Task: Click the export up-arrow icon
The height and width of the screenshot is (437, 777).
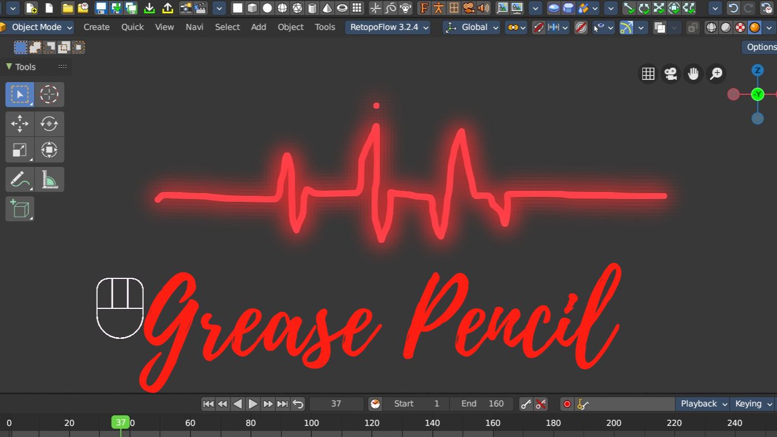Action: pos(167,8)
